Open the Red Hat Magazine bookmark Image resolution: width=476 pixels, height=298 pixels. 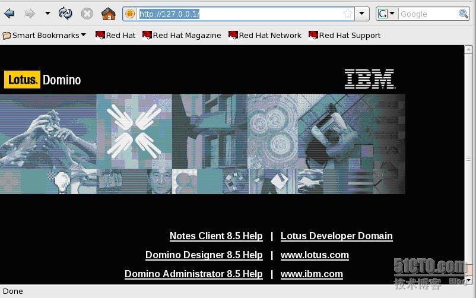point(182,35)
